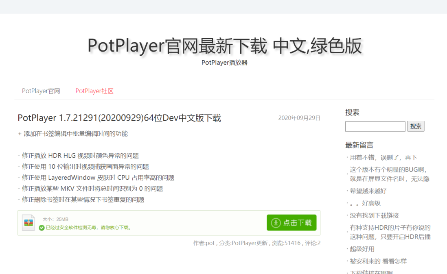
Task: Open comment 被安利来的 看看怎样
Action: (378, 261)
